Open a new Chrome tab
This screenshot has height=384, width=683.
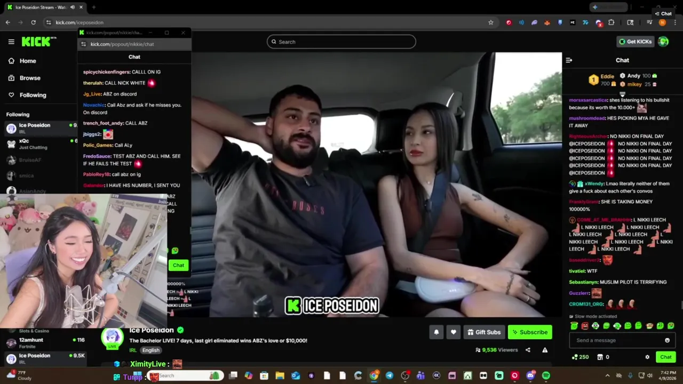pyautogui.click(x=93, y=7)
